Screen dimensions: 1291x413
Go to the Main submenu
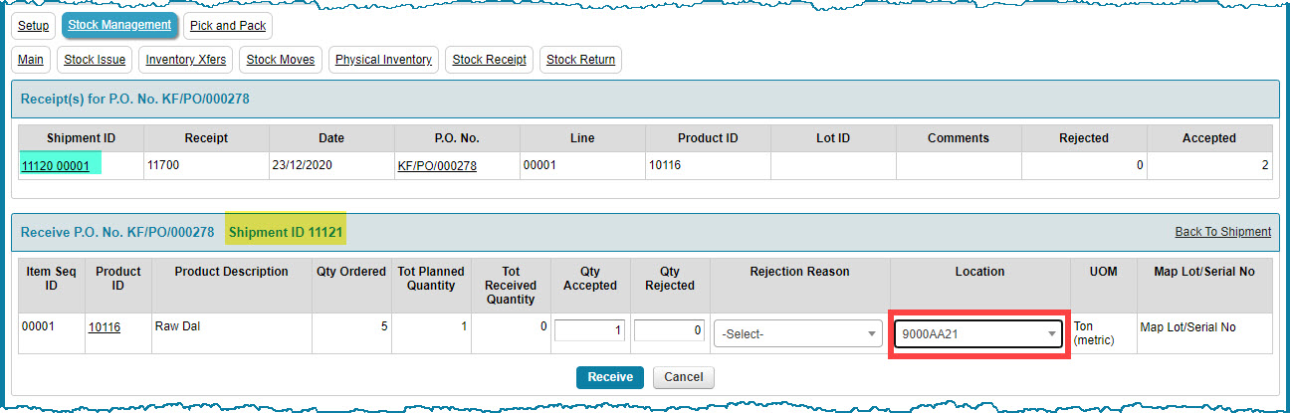click(x=31, y=60)
